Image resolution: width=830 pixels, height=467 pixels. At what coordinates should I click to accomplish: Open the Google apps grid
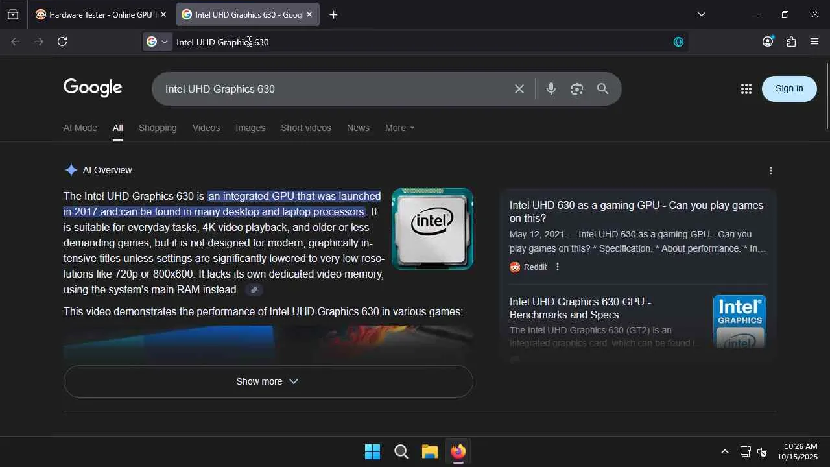(746, 89)
